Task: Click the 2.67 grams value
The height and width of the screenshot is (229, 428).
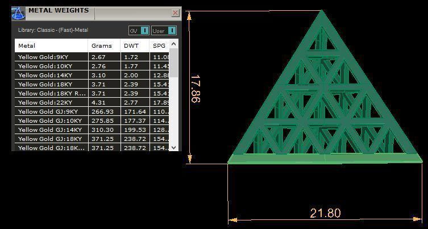Action: pos(98,57)
